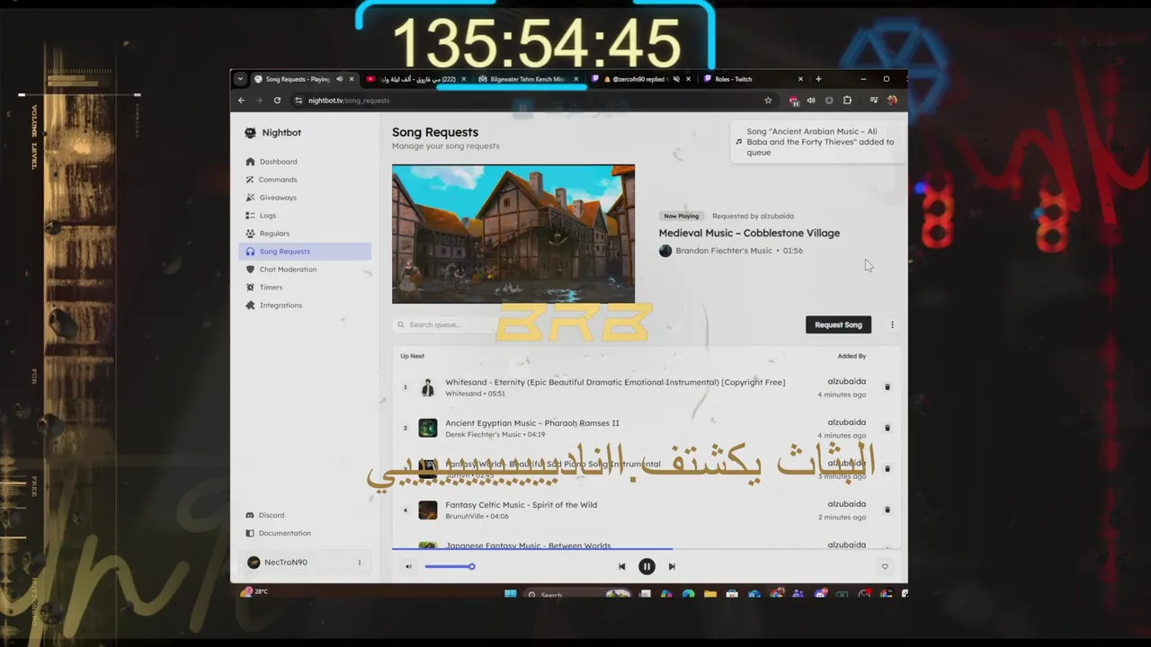The width and height of the screenshot is (1151, 647).
Task: Open the browser tab search dropdown
Action: (x=240, y=79)
